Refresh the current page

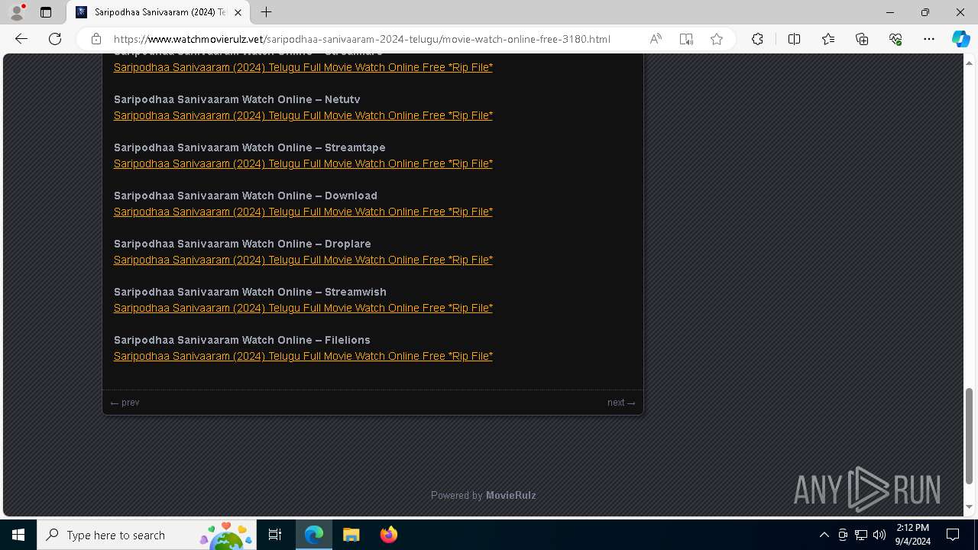tap(55, 39)
